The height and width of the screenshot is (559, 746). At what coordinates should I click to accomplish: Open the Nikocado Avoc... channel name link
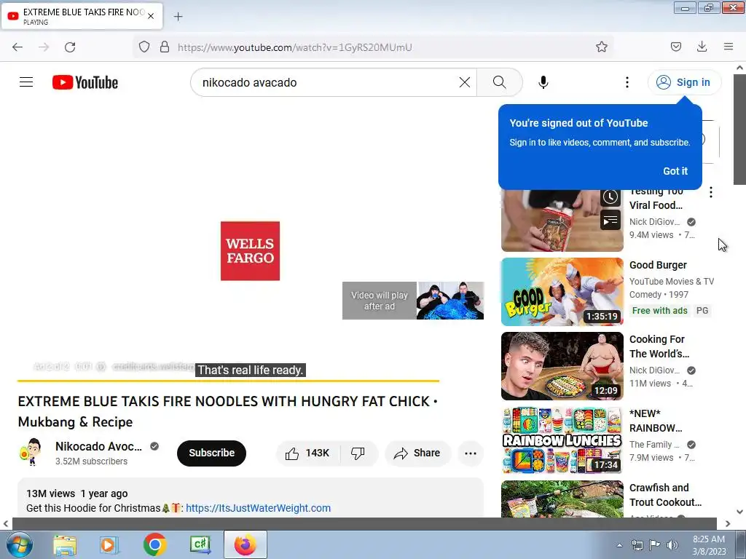[x=98, y=446]
